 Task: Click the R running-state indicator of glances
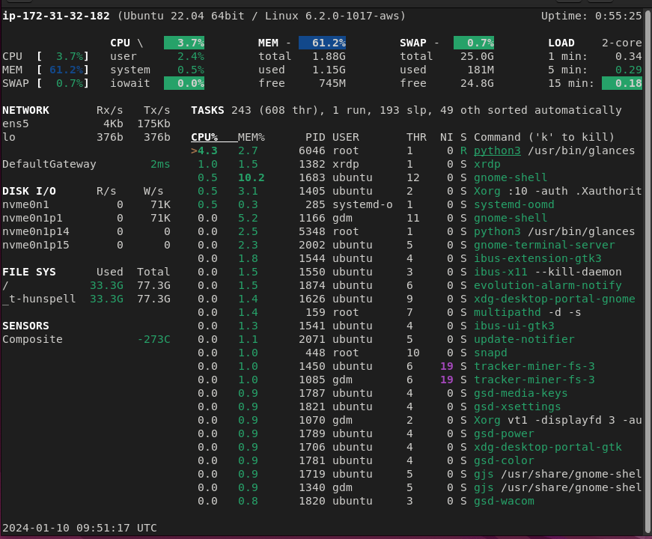coord(463,150)
